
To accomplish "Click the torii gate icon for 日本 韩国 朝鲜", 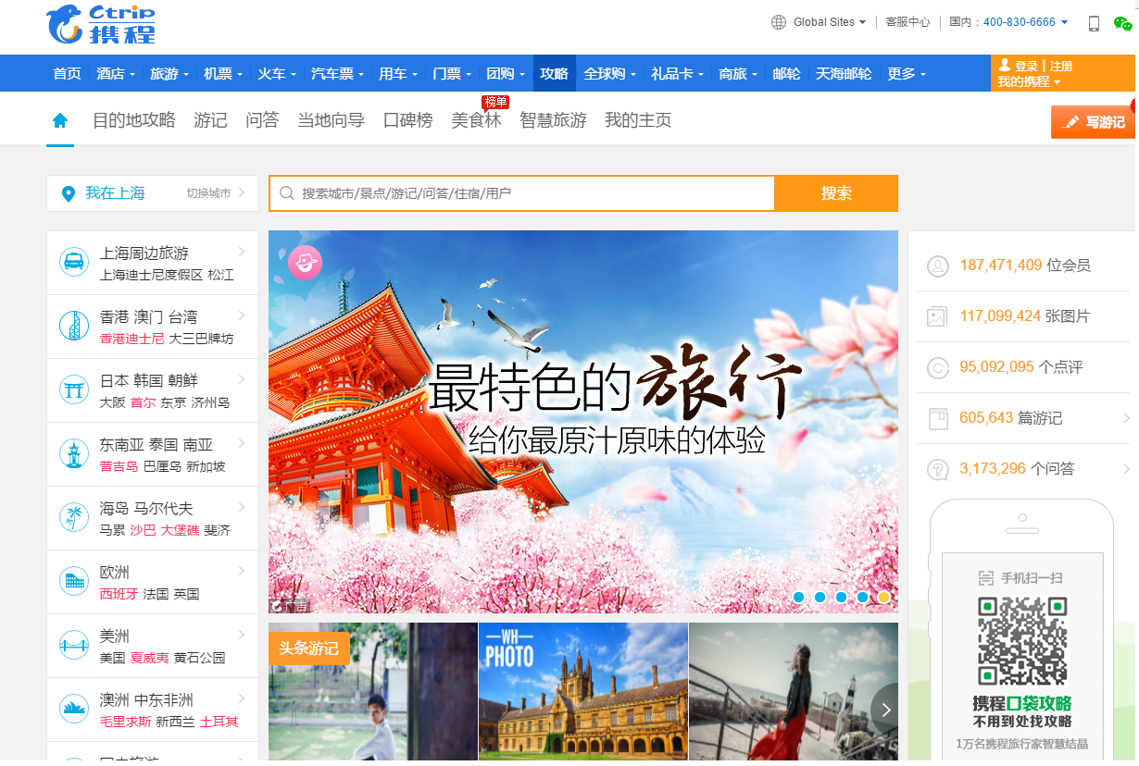I will (73, 389).
